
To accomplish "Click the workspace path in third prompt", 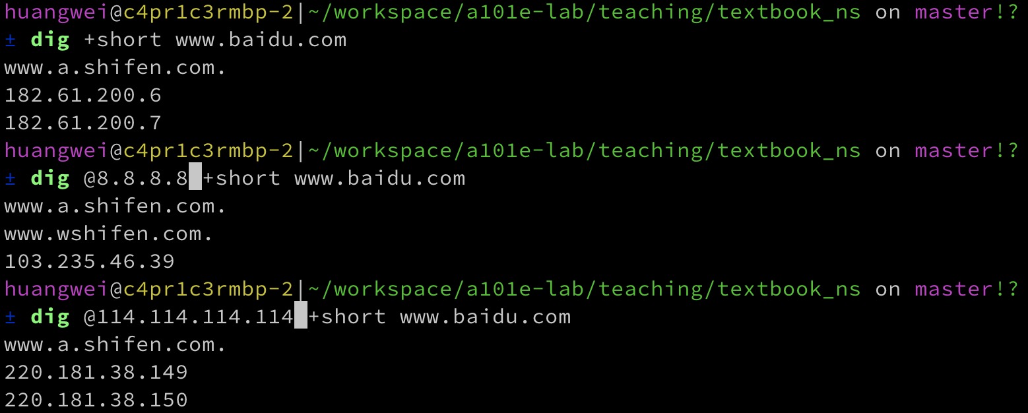I will tap(584, 290).
